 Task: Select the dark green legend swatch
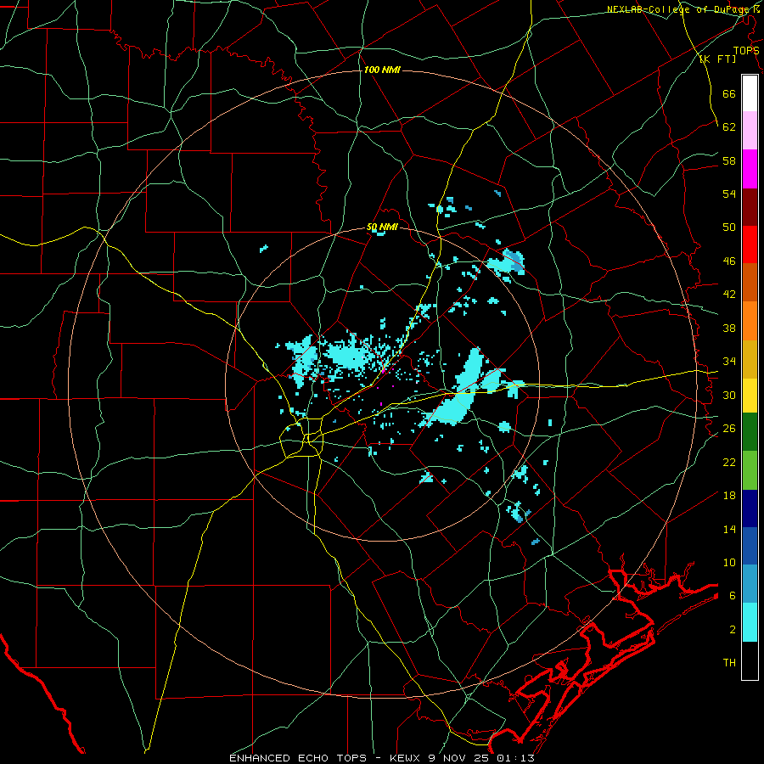pyautogui.click(x=750, y=432)
